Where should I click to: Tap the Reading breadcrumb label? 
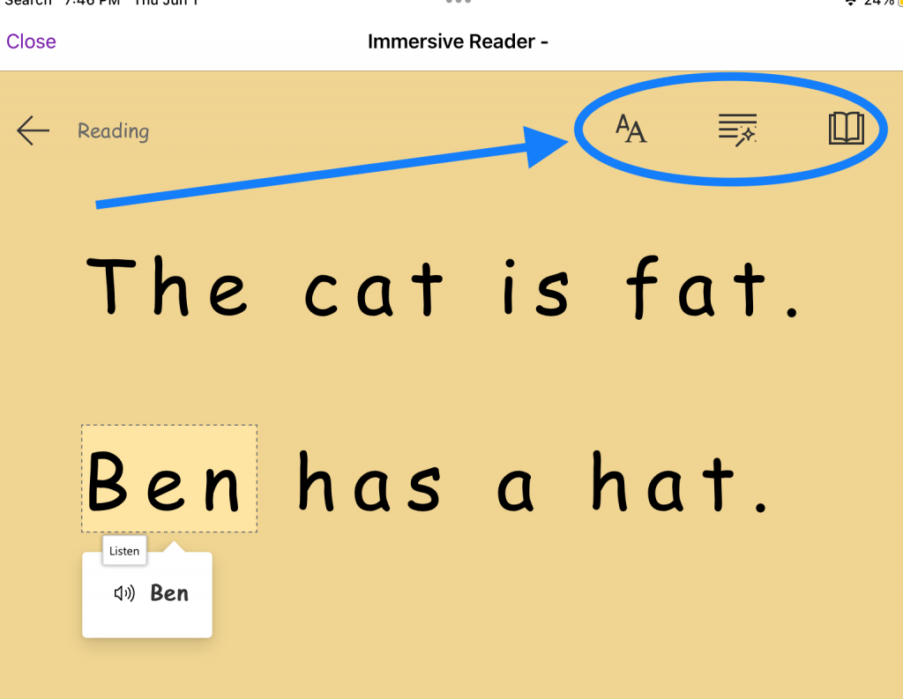point(113,130)
